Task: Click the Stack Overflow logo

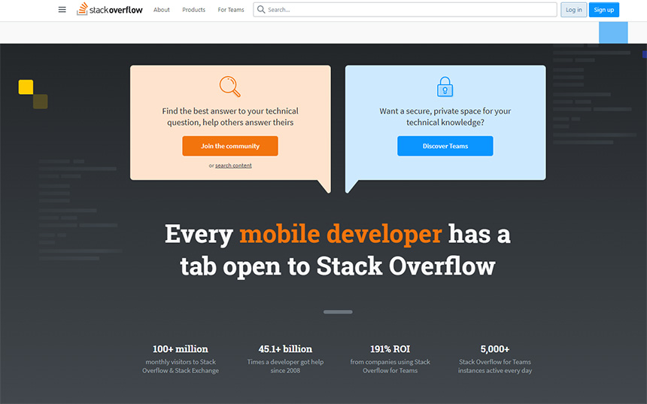Action: 110,9
